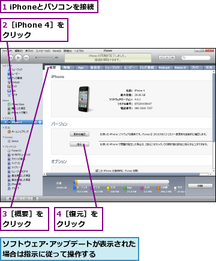Switch to the App tab
This screenshot has width=216, height=261.
click(x=80, y=68)
